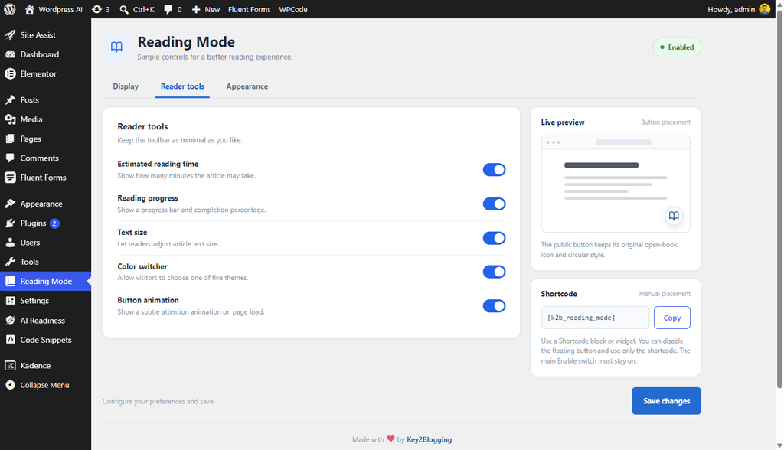Click the Tools wrench icon
The width and height of the screenshot is (784, 450).
click(10, 262)
